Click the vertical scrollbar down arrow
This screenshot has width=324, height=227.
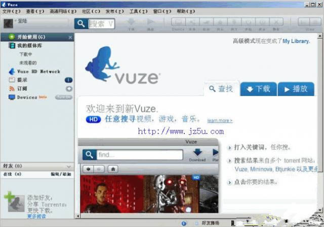click(320, 210)
